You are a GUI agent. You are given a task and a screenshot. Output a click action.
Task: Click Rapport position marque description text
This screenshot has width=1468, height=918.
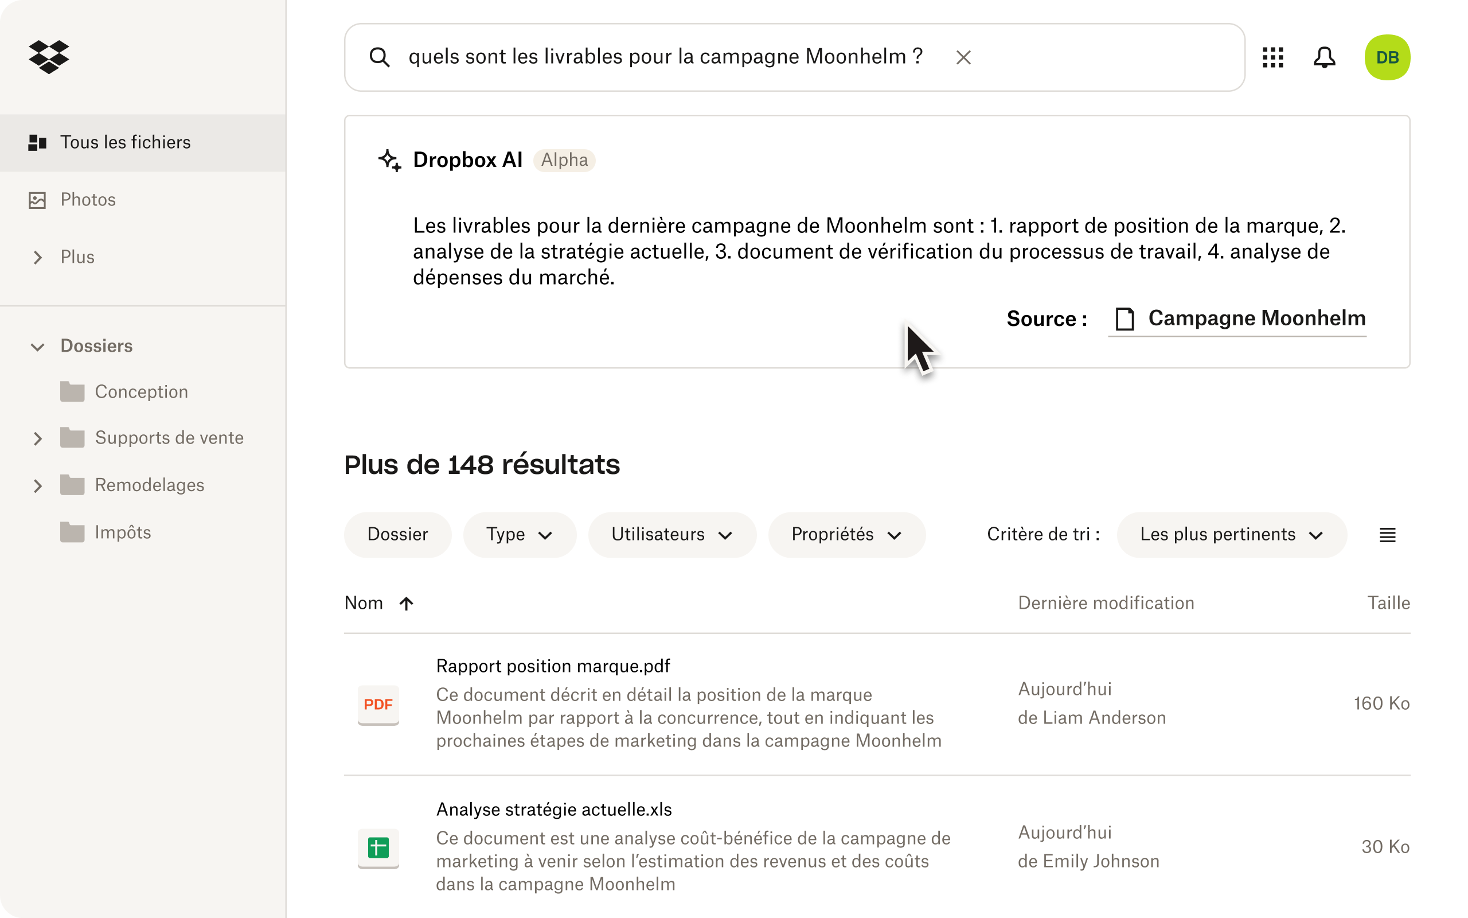pyautogui.click(x=689, y=718)
